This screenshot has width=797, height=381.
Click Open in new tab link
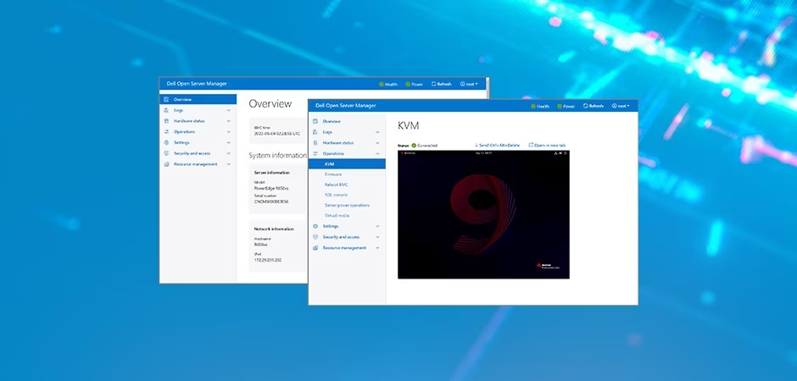547,145
